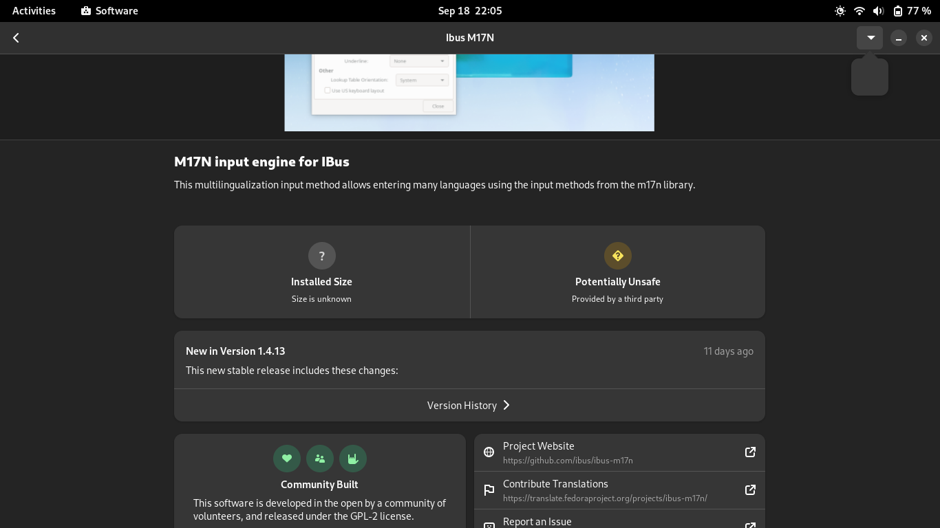Open the external link icon for Contribute Translations

750,490
